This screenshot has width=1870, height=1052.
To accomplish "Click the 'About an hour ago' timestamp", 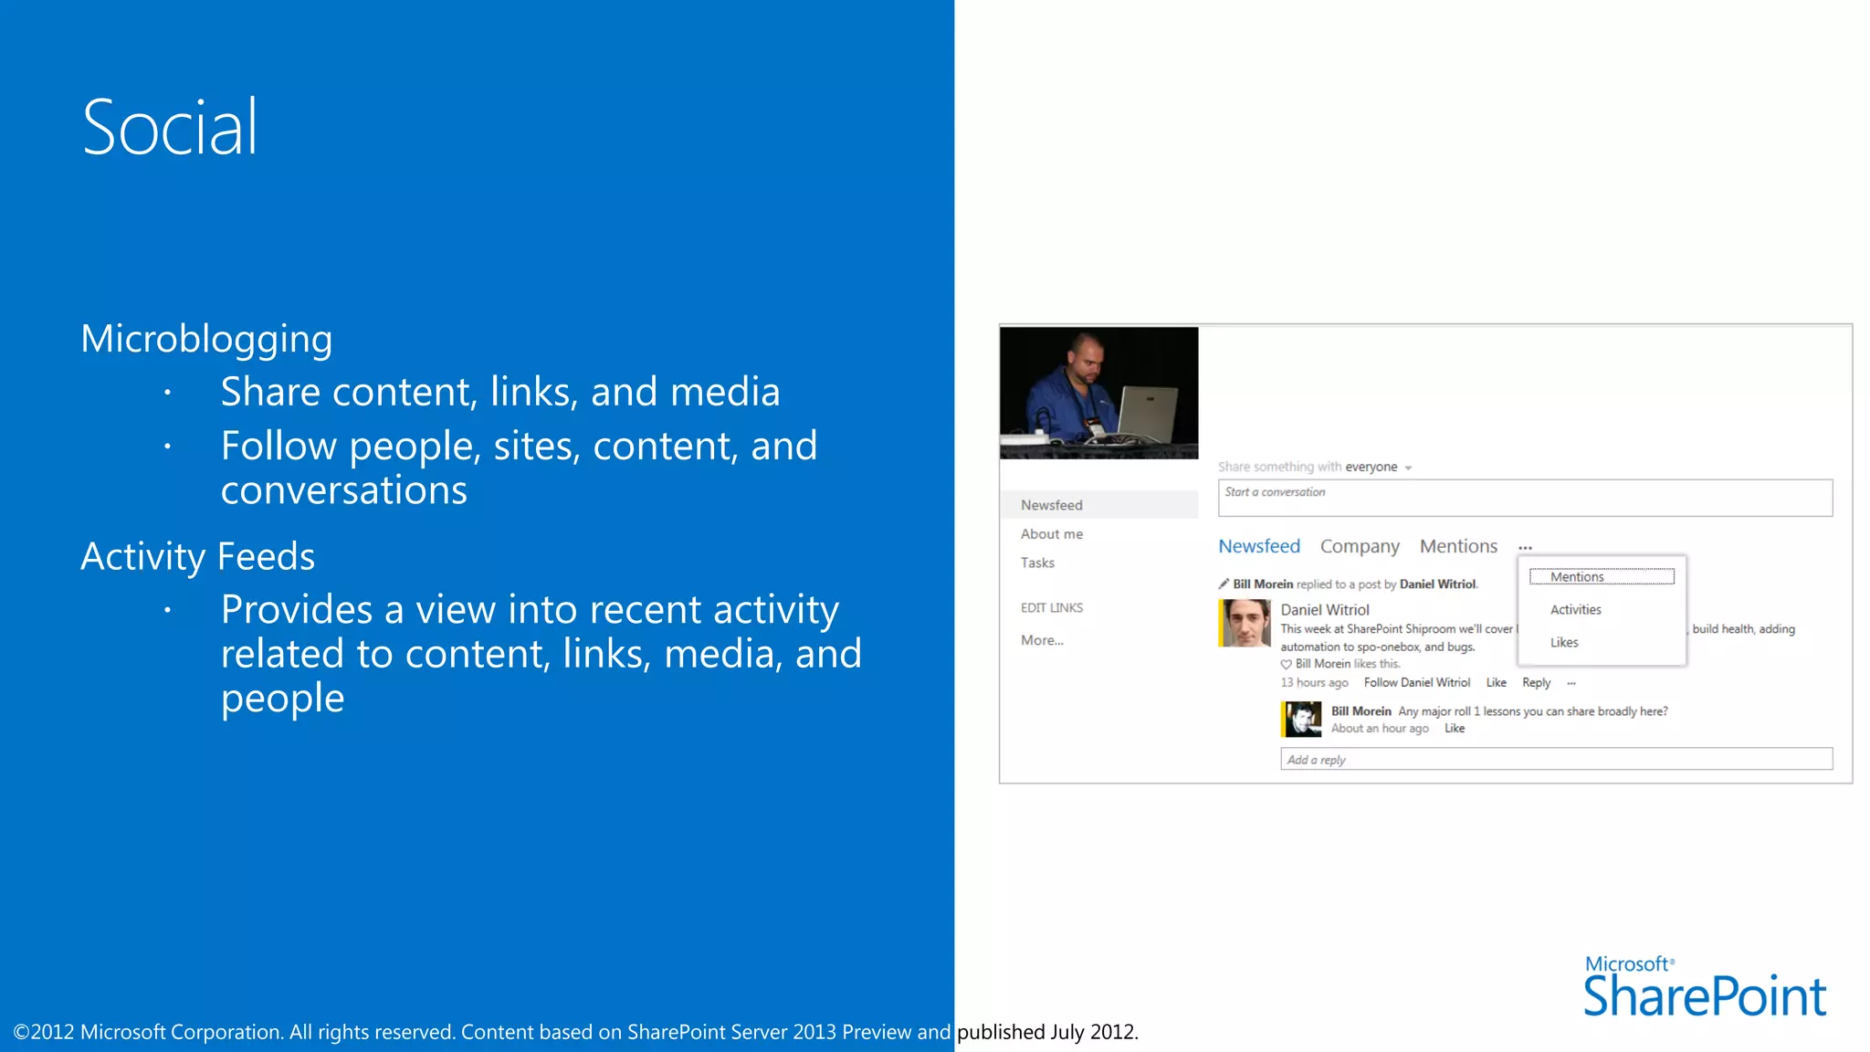I will [x=1379, y=729].
